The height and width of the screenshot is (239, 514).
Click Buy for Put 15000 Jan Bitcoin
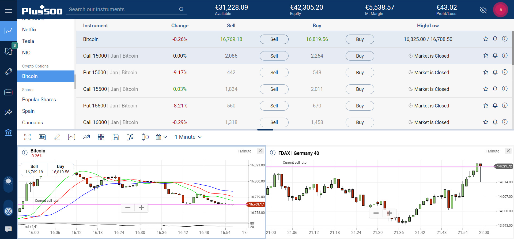tap(360, 72)
